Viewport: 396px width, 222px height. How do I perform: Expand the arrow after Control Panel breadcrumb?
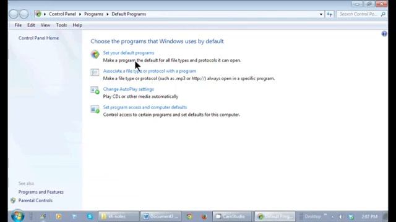(80, 14)
